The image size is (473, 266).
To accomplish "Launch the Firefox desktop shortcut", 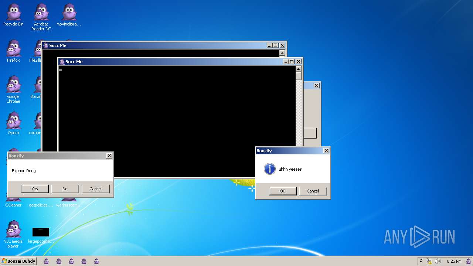I will click(x=13, y=51).
